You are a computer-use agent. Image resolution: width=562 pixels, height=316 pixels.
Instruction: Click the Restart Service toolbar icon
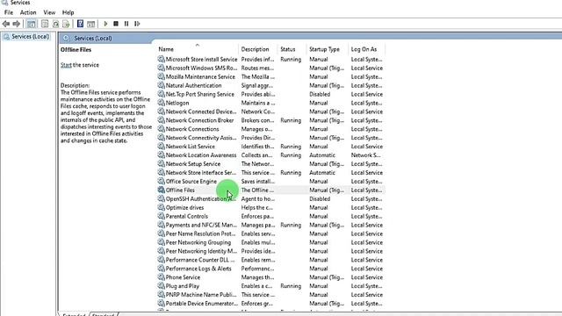pyautogui.click(x=137, y=24)
